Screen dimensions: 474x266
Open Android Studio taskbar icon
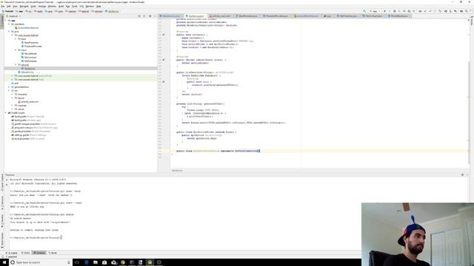tap(150, 262)
